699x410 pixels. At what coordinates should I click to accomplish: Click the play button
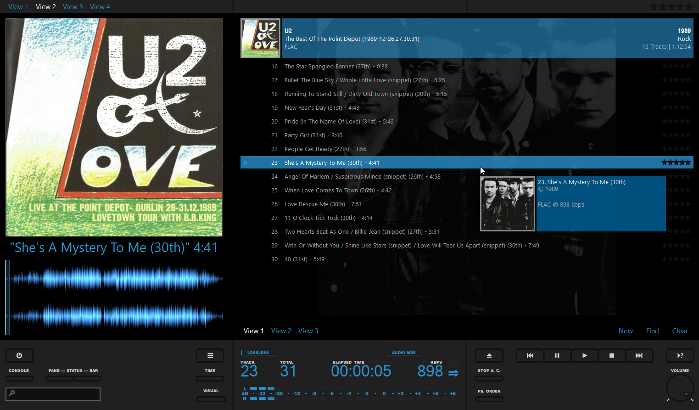point(584,355)
